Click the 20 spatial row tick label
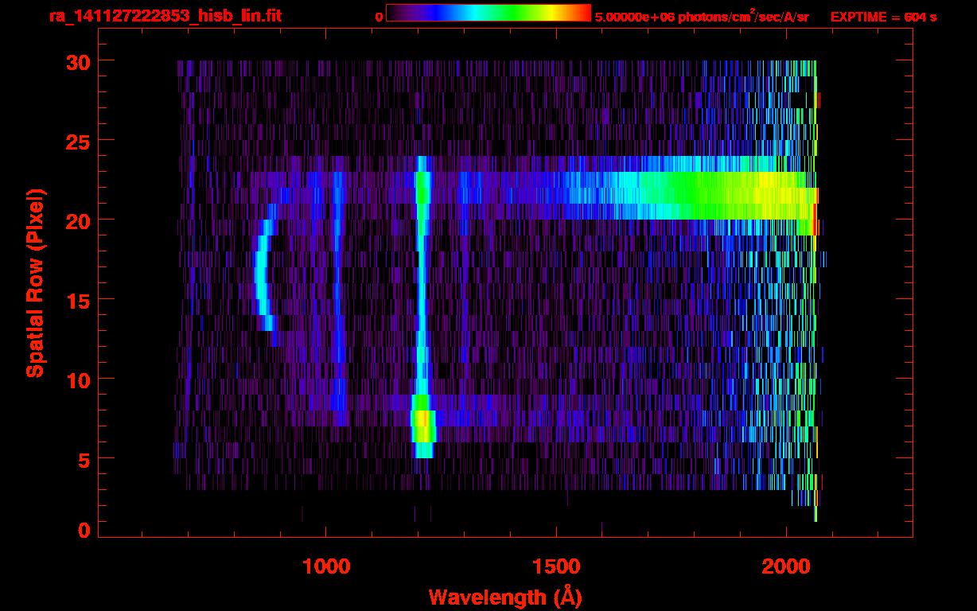977x611 pixels. point(78,220)
